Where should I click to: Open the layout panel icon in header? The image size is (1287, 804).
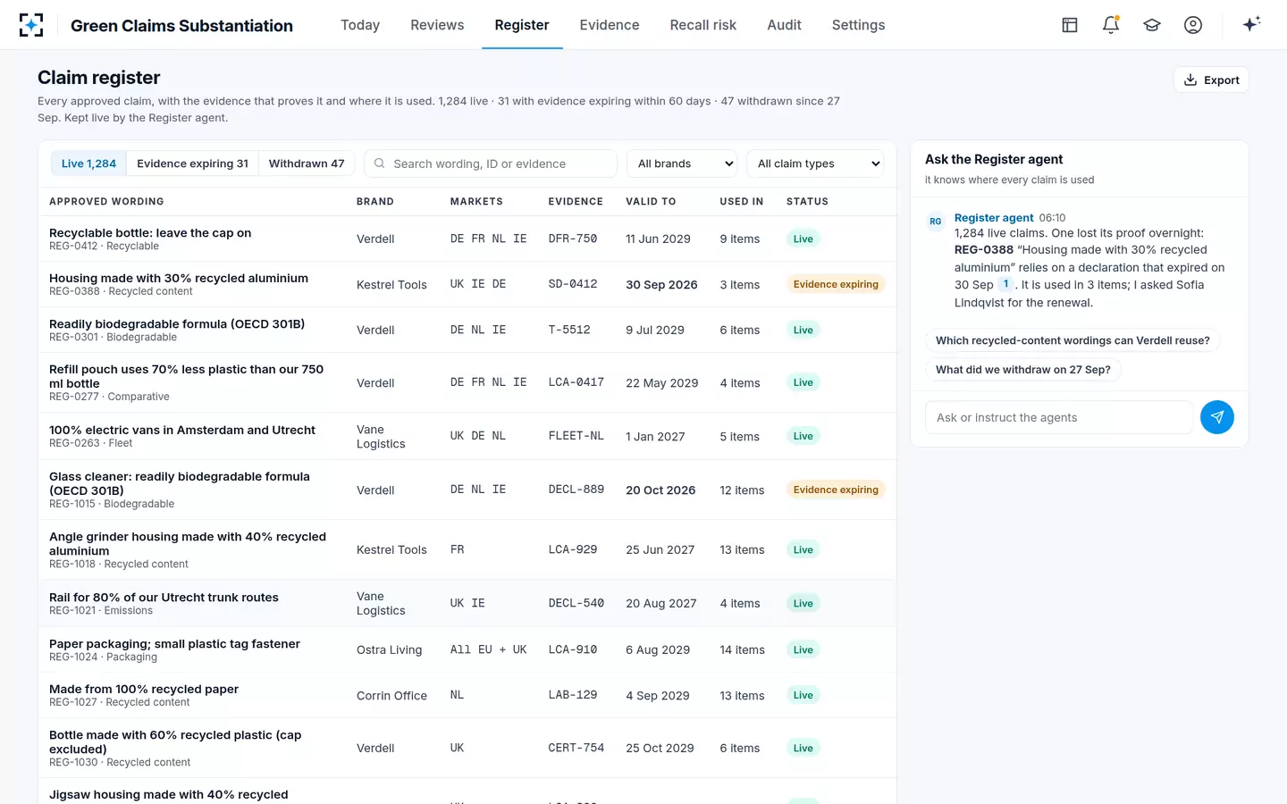coord(1070,25)
